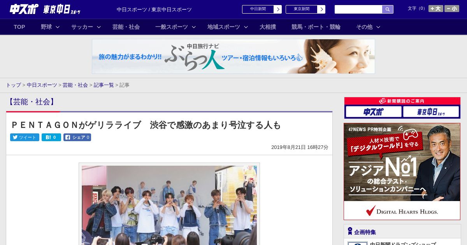Expand chevron beside その他
This screenshot has height=245, width=467.
pos(378,27)
